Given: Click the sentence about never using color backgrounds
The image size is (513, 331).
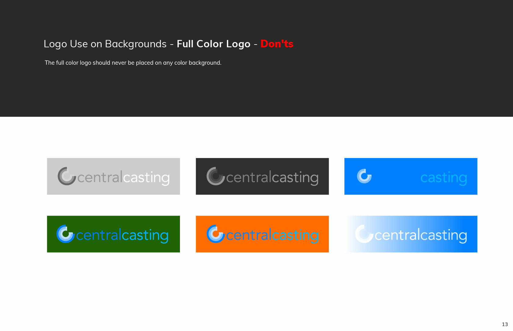Looking at the screenshot, I should 133,63.
